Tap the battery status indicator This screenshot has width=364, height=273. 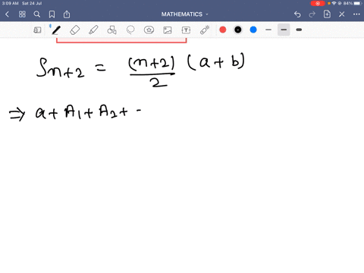(x=358, y=3)
